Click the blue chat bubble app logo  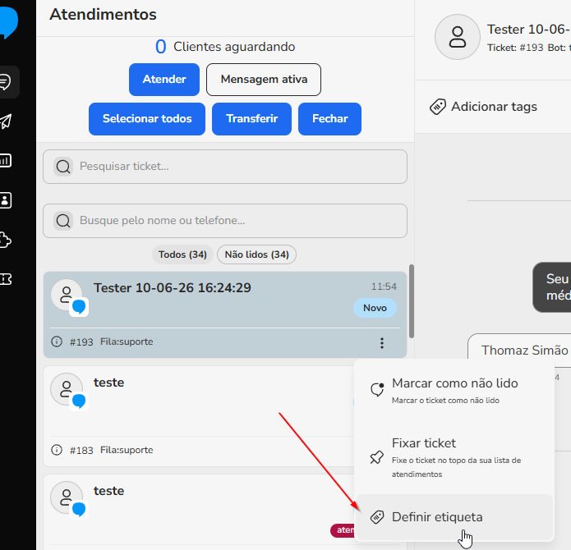coord(8,22)
